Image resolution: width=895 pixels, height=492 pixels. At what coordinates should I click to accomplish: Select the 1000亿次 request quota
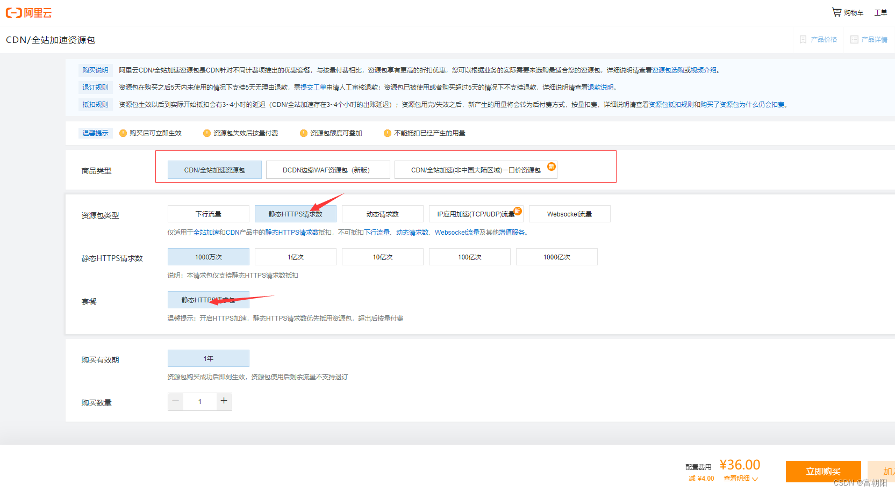pyautogui.click(x=557, y=257)
